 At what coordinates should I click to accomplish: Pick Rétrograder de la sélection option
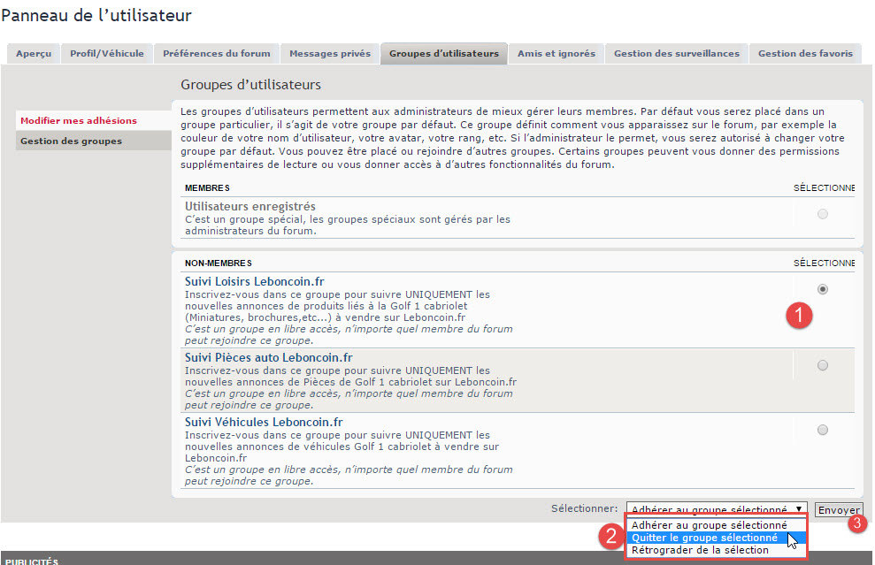tap(700, 550)
